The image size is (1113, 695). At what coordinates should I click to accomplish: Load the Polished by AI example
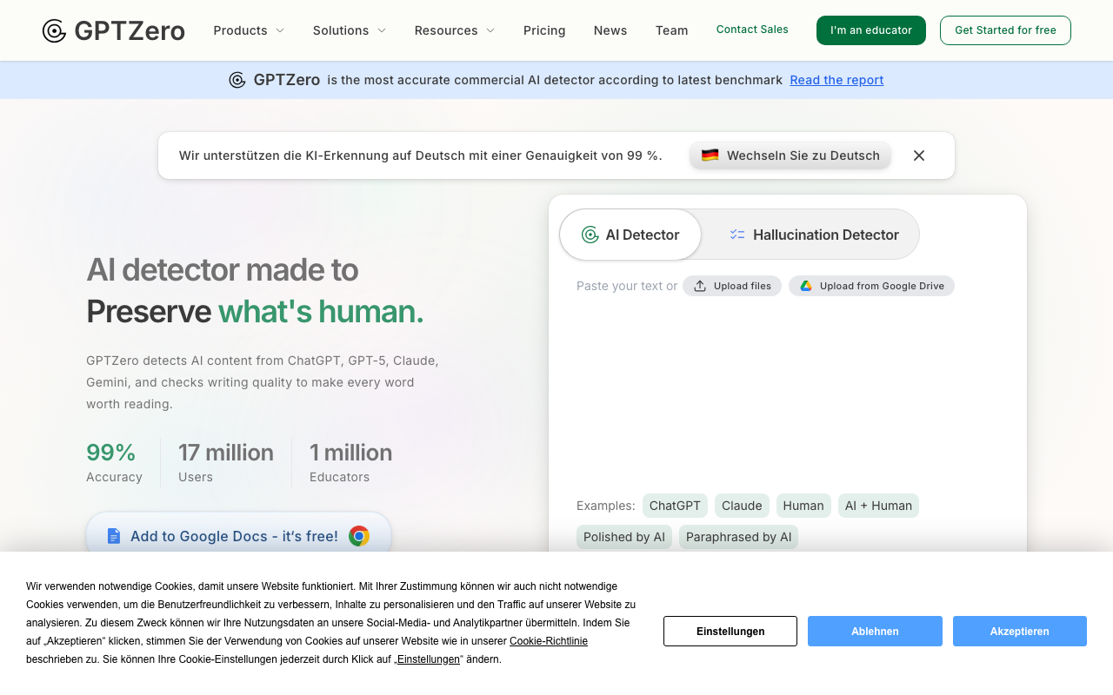point(624,537)
